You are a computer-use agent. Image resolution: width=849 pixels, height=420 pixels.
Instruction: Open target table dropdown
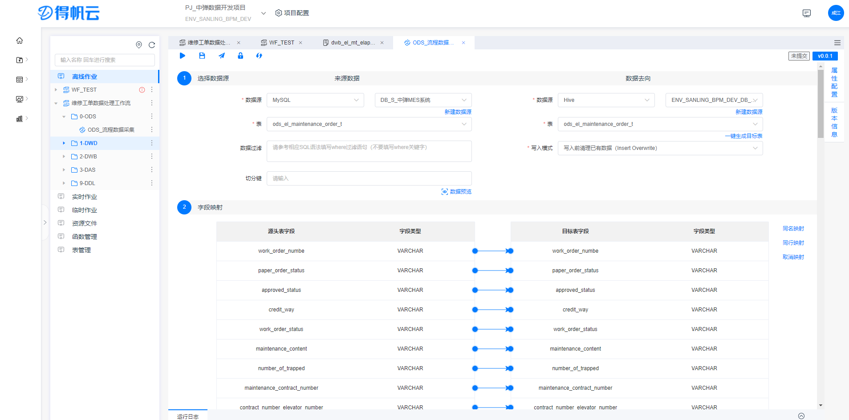(660, 124)
